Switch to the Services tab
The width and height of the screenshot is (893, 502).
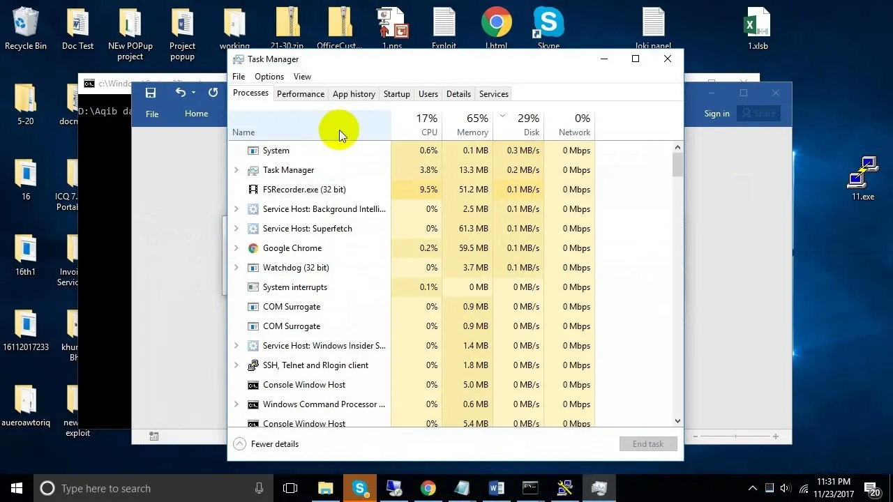click(493, 94)
